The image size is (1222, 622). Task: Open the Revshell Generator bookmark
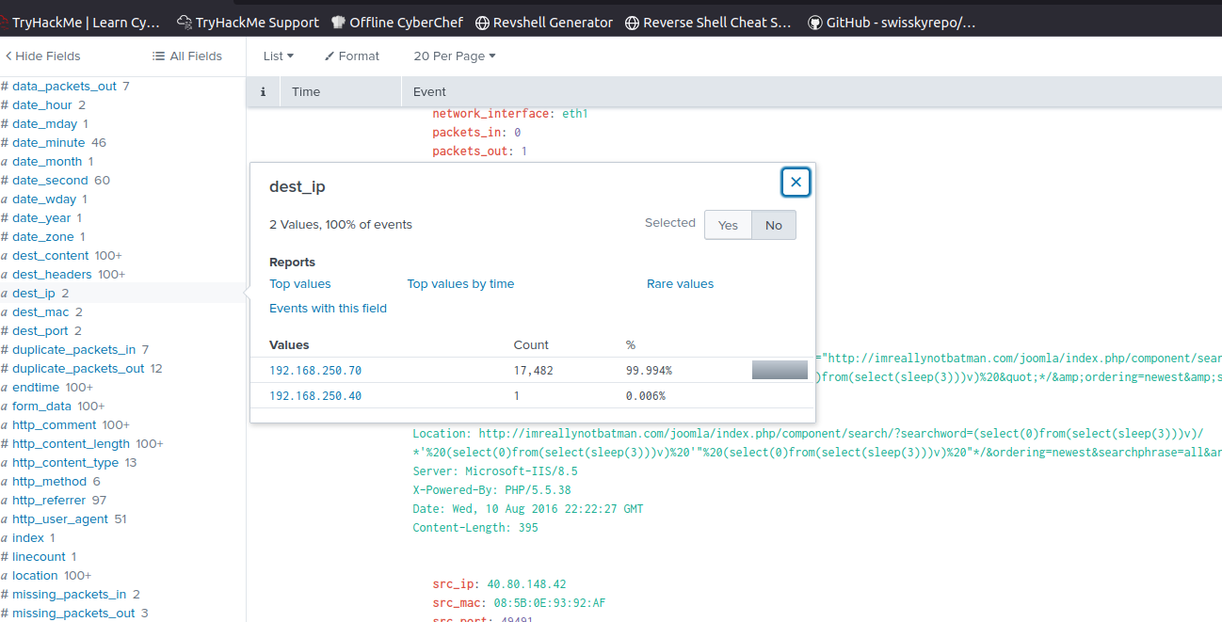(x=544, y=23)
